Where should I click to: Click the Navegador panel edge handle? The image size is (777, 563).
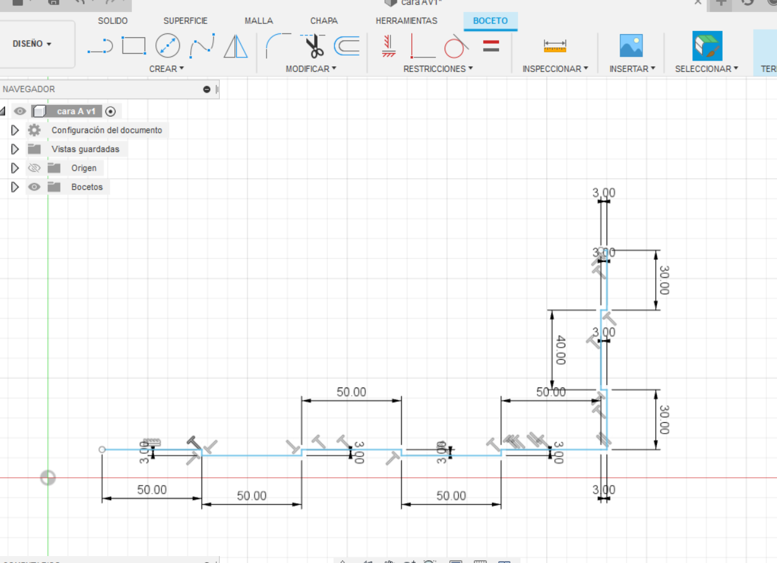[x=217, y=90]
